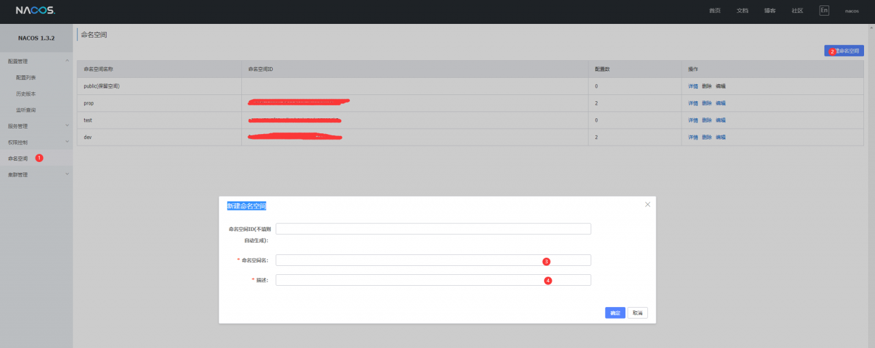Go to 历史版本 sidebar item
This screenshot has height=348, width=875.
coord(26,94)
